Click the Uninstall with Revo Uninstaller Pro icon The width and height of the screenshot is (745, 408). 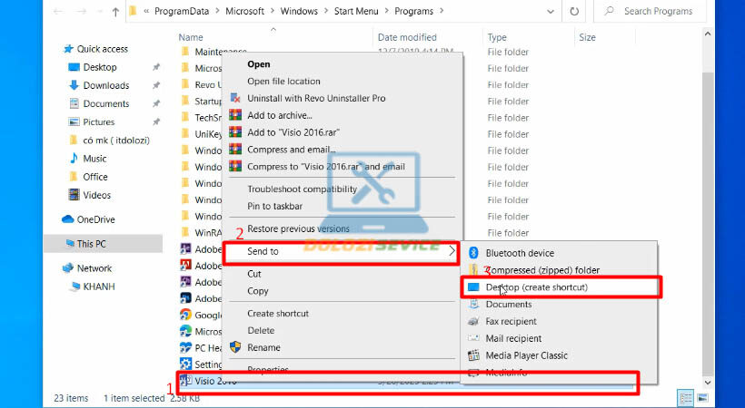coord(235,98)
